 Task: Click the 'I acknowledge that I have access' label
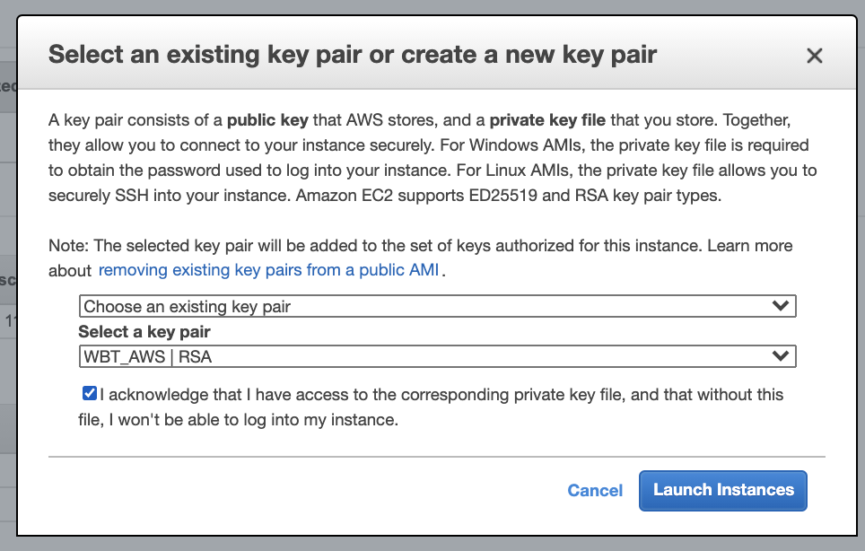click(x=440, y=395)
